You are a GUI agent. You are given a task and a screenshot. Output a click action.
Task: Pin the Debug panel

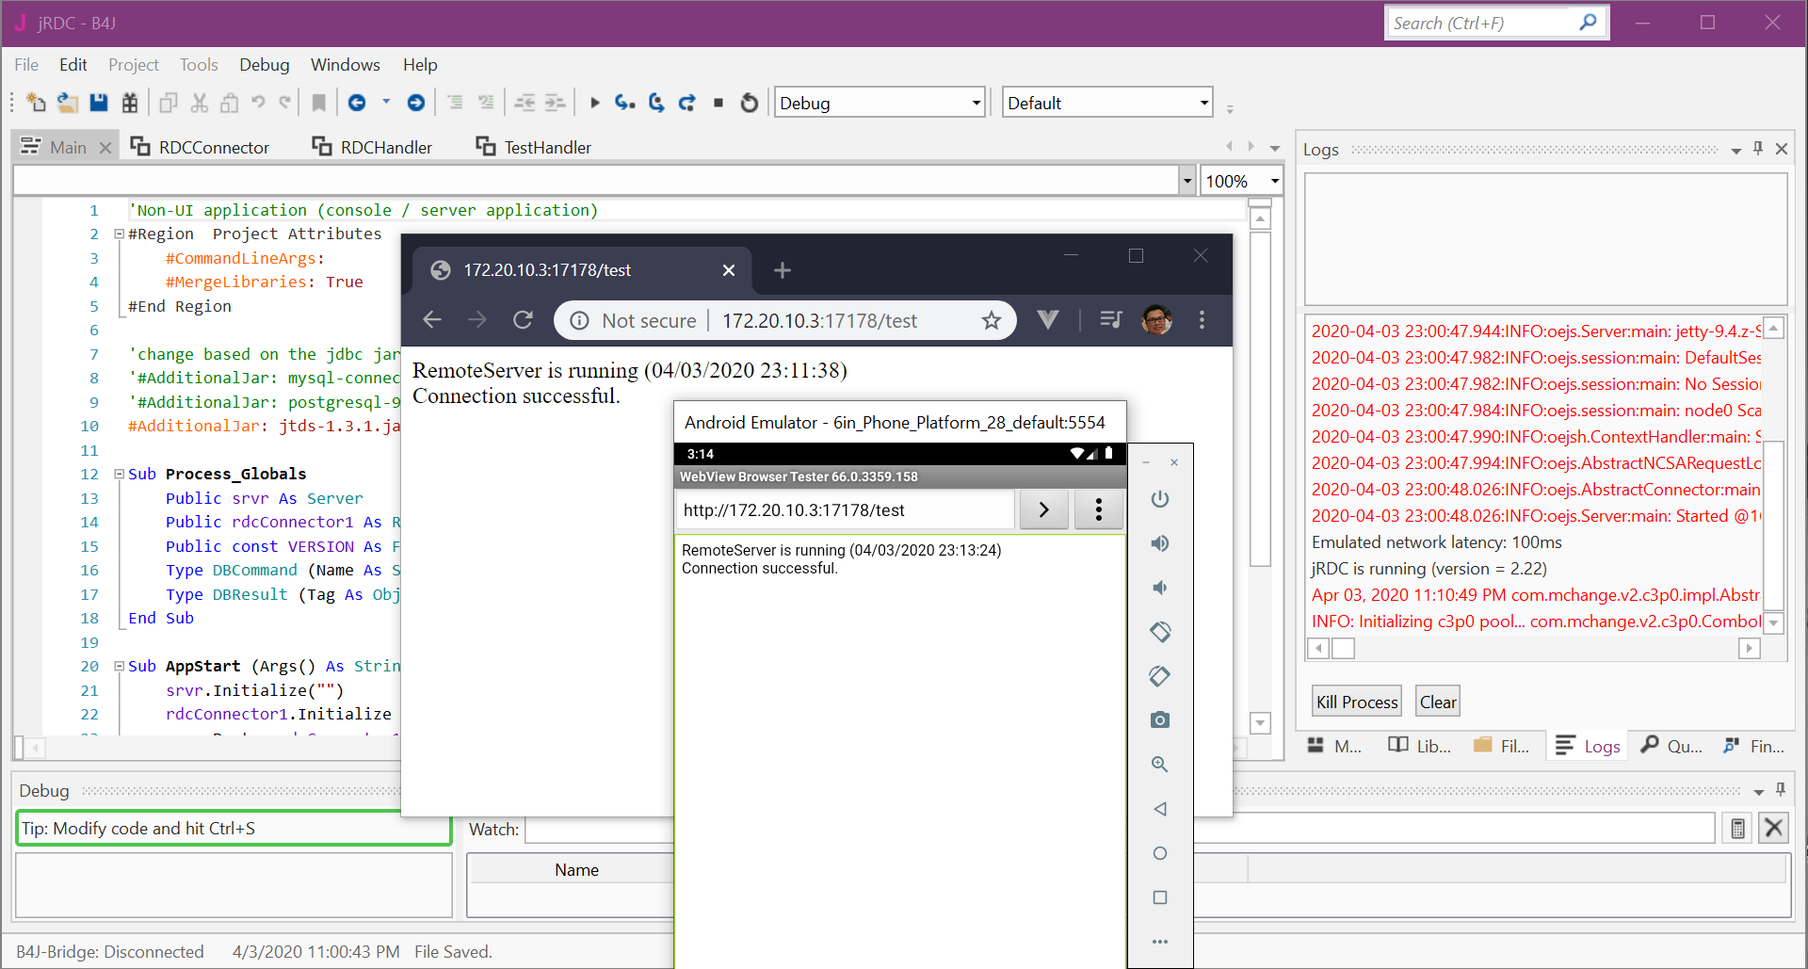tap(1781, 790)
